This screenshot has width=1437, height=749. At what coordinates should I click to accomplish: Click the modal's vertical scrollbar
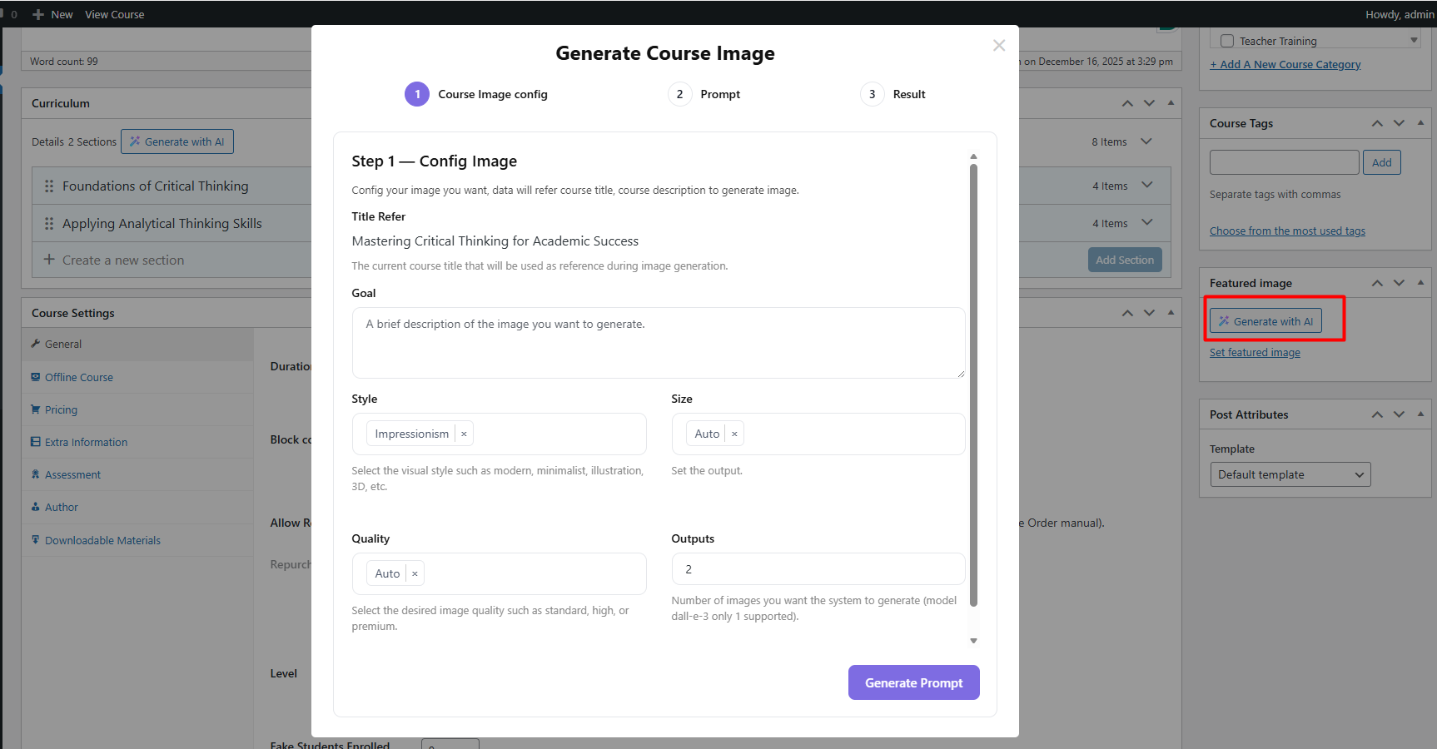[x=973, y=383]
